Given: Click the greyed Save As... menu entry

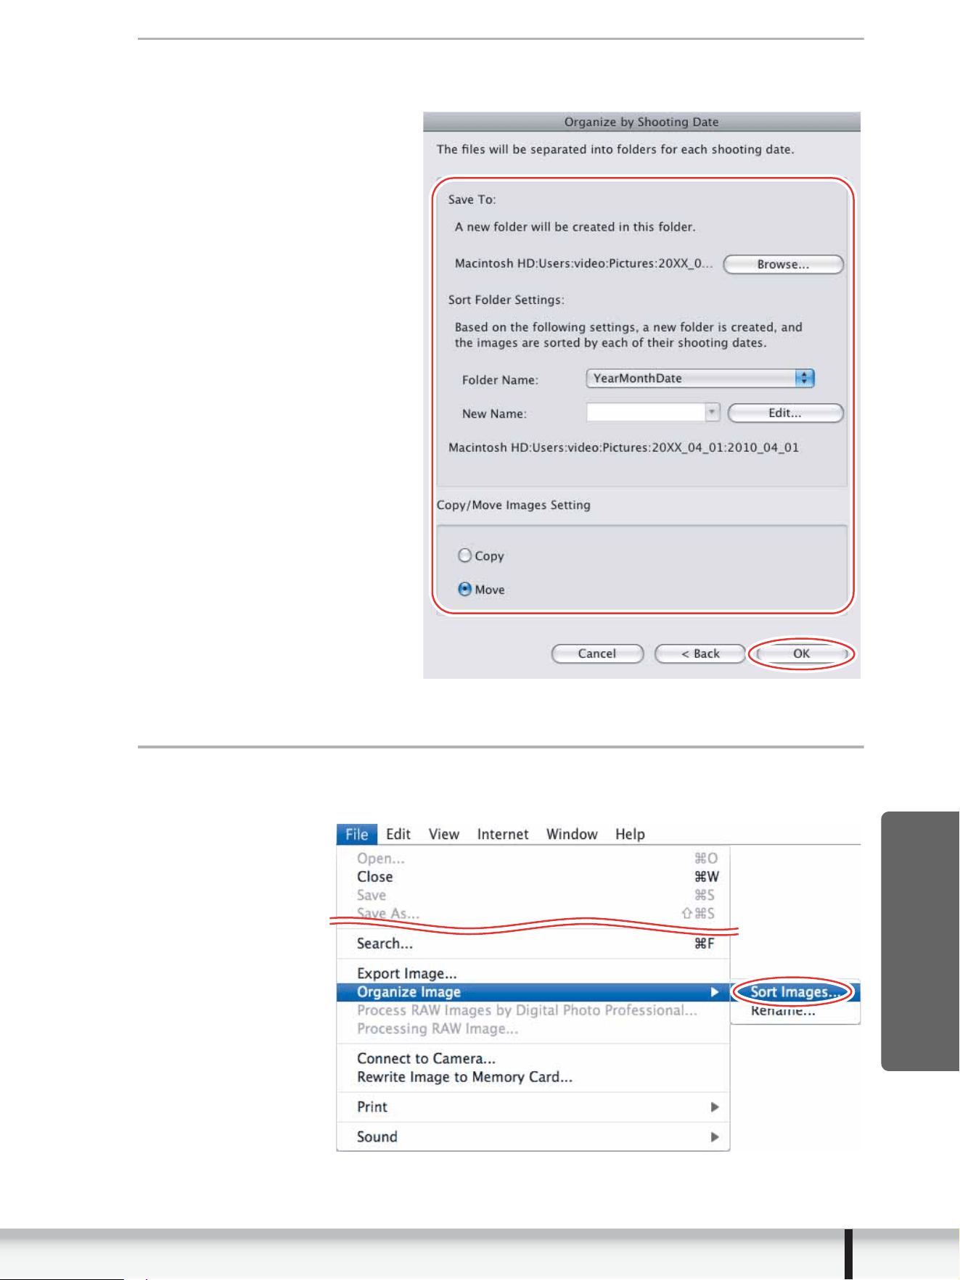Looking at the screenshot, I should 533,913.
